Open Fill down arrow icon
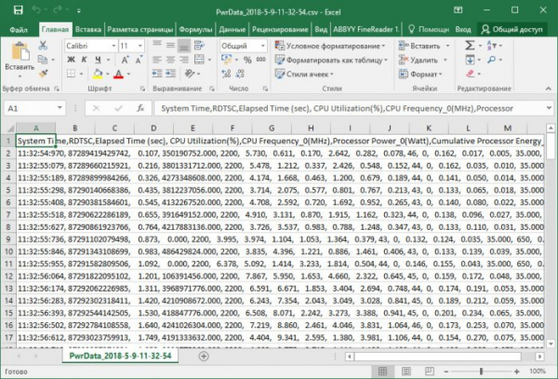Image resolution: width=558 pixels, height=379 pixels. pyautogui.click(x=470, y=60)
